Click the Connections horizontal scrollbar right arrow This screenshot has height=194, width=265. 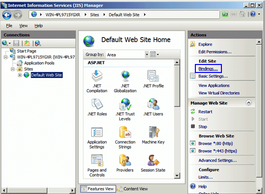(x=73, y=190)
